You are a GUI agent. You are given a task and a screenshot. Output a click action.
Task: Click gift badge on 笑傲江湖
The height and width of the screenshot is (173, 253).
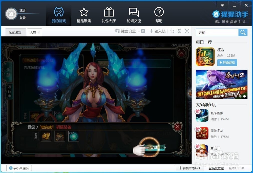[x=198, y=129]
